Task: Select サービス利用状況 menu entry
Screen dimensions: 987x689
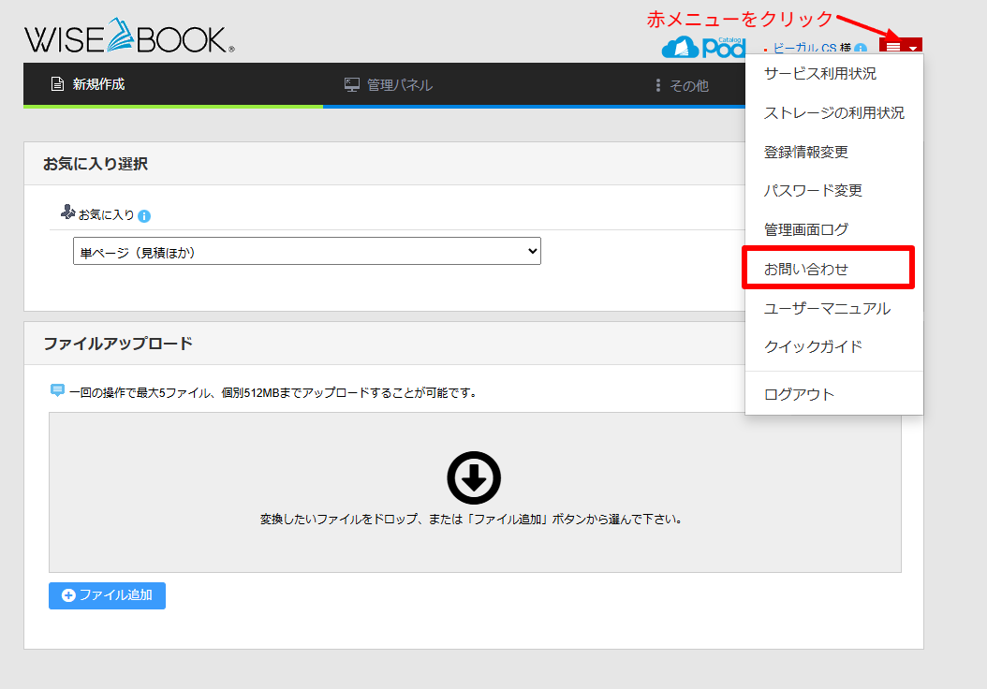Action: [820, 73]
